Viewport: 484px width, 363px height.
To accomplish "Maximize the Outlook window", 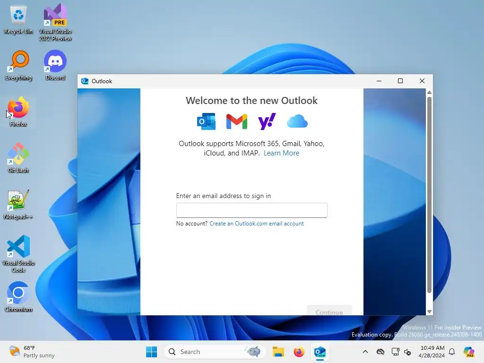I will tap(400, 81).
